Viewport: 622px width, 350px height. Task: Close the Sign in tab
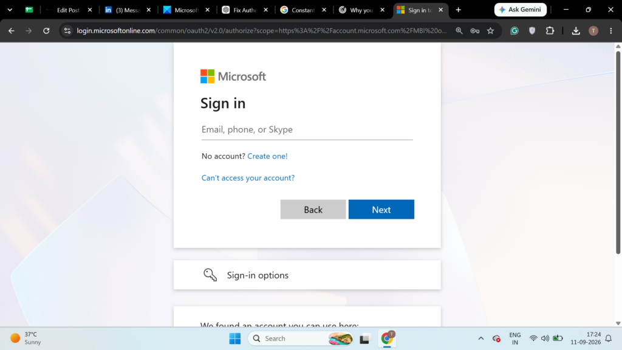coord(441,10)
